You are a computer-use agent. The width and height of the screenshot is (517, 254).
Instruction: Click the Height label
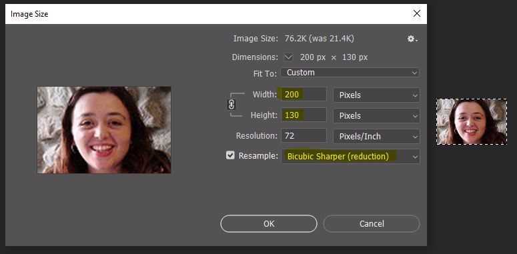coord(264,115)
